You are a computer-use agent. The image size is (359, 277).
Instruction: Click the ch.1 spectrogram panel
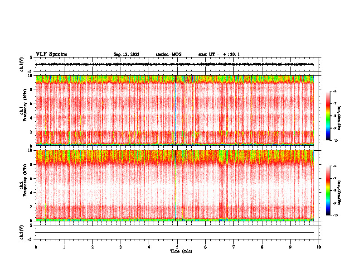click(175, 110)
